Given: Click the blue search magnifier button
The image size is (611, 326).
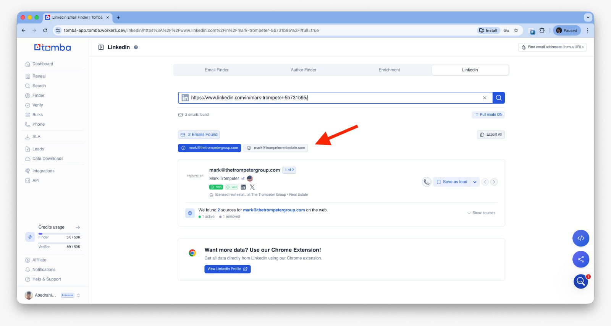Looking at the screenshot, I should pos(498,98).
